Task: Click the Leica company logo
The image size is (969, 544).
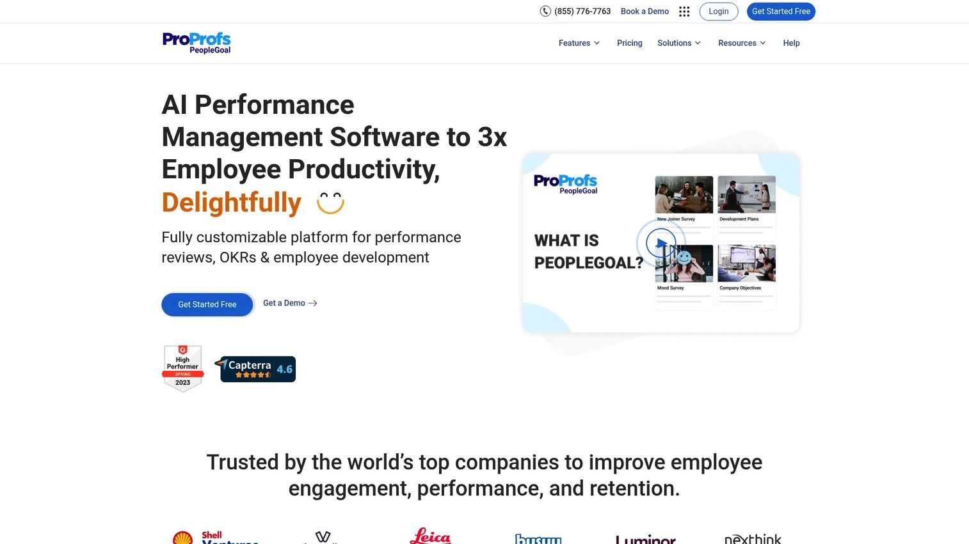Action: click(x=430, y=536)
